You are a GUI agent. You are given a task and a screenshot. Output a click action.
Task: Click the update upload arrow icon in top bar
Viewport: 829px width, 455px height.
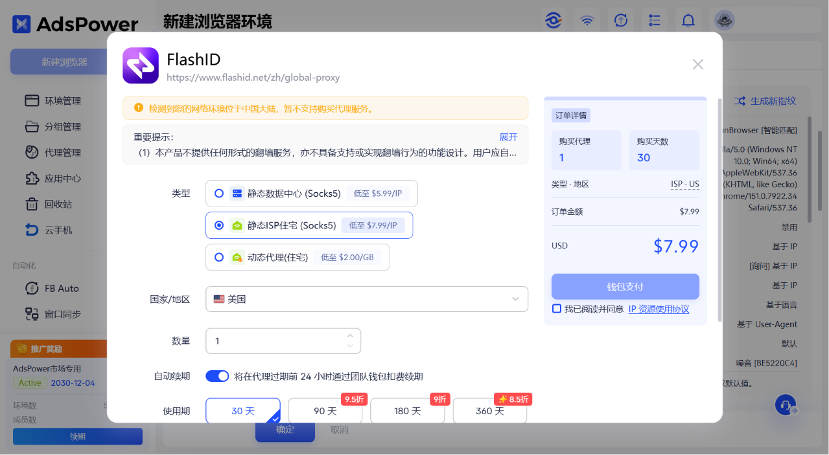621,20
